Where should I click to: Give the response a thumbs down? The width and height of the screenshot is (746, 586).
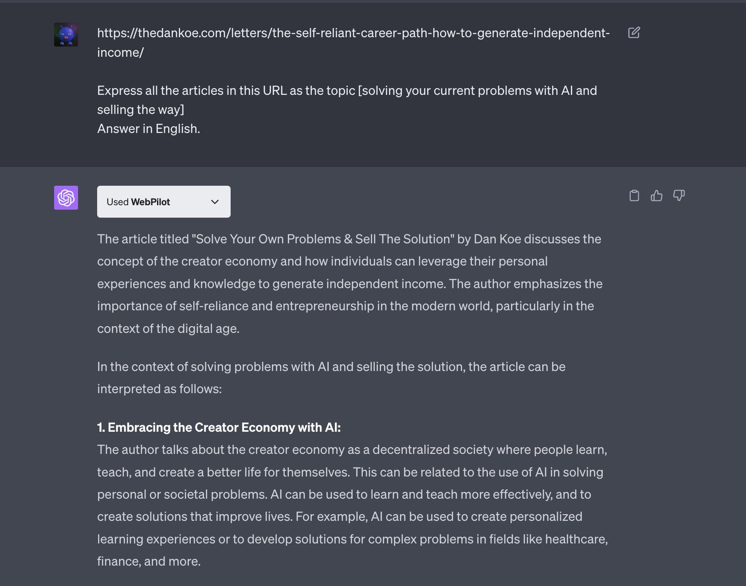tap(679, 195)
